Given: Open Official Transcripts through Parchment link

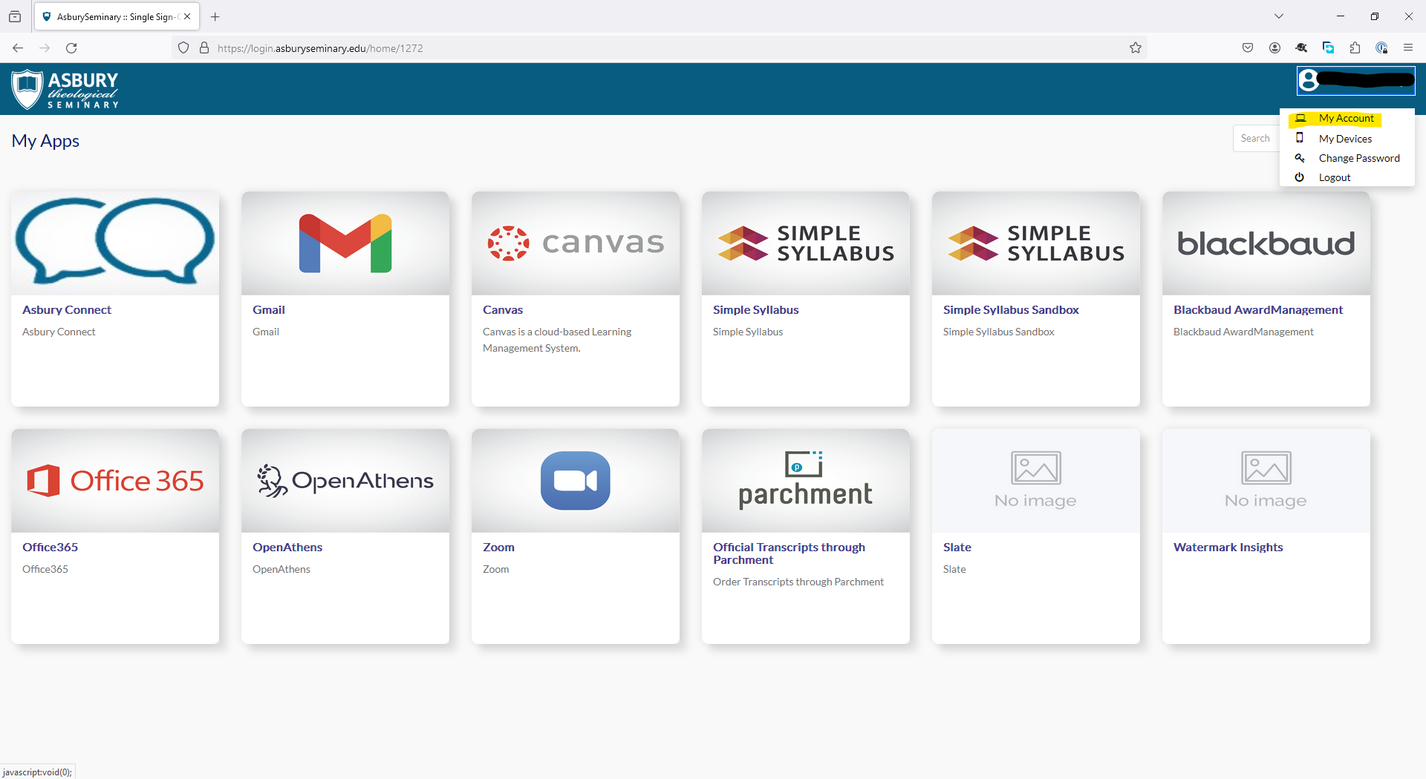Looking at the screenshot, I should [789, 553].
